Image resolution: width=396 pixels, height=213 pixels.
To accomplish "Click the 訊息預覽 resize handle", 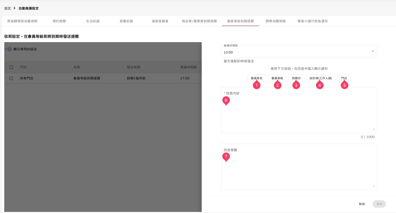I will (x=374, y=186).
